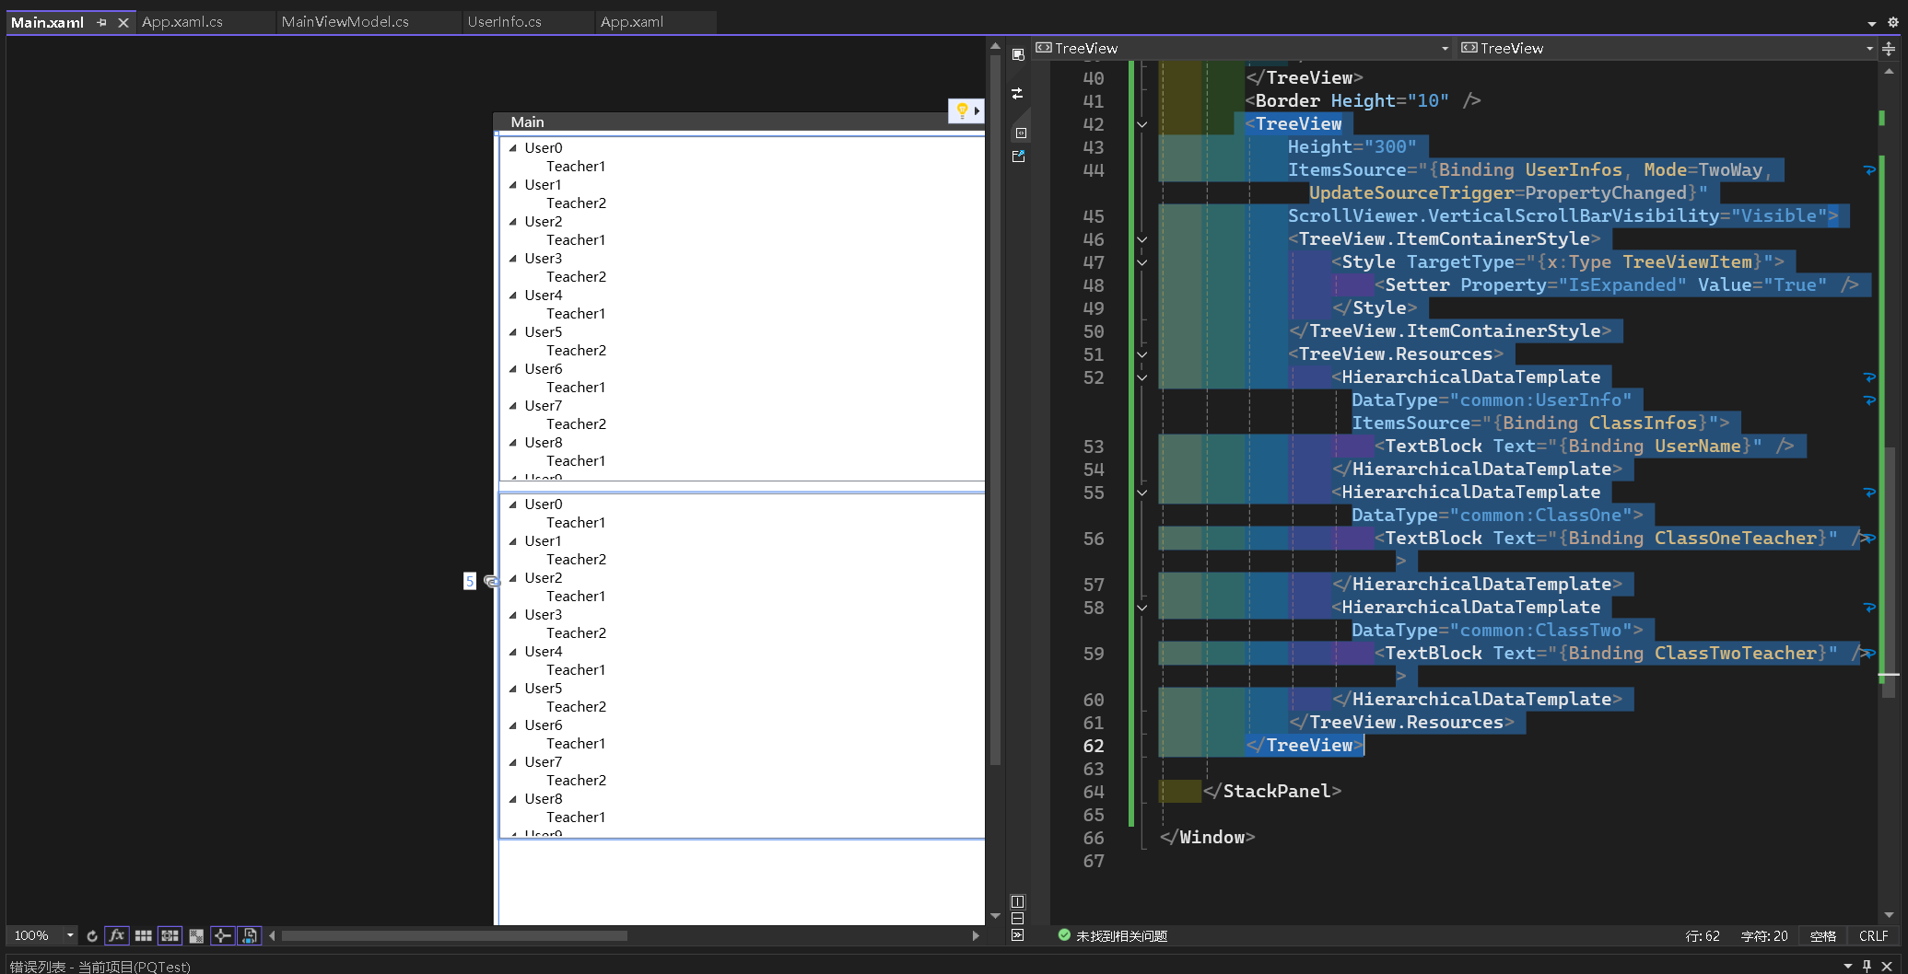Collapse User5 in lower TreeView preview
The width and height of the screenshot is (1908, 974).
(513, 688)
